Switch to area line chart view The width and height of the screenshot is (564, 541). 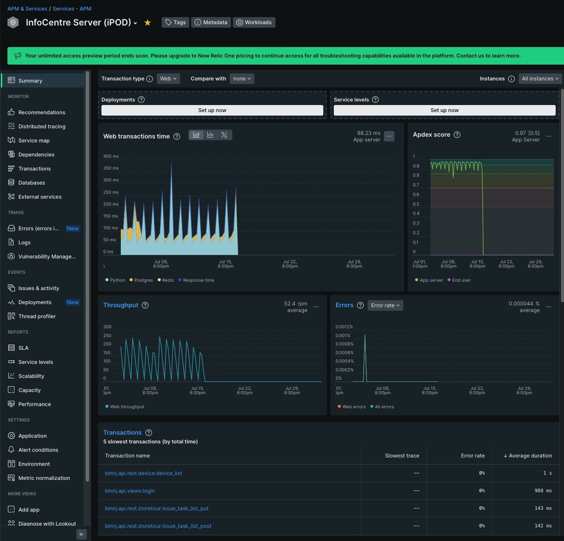point(196,135)
